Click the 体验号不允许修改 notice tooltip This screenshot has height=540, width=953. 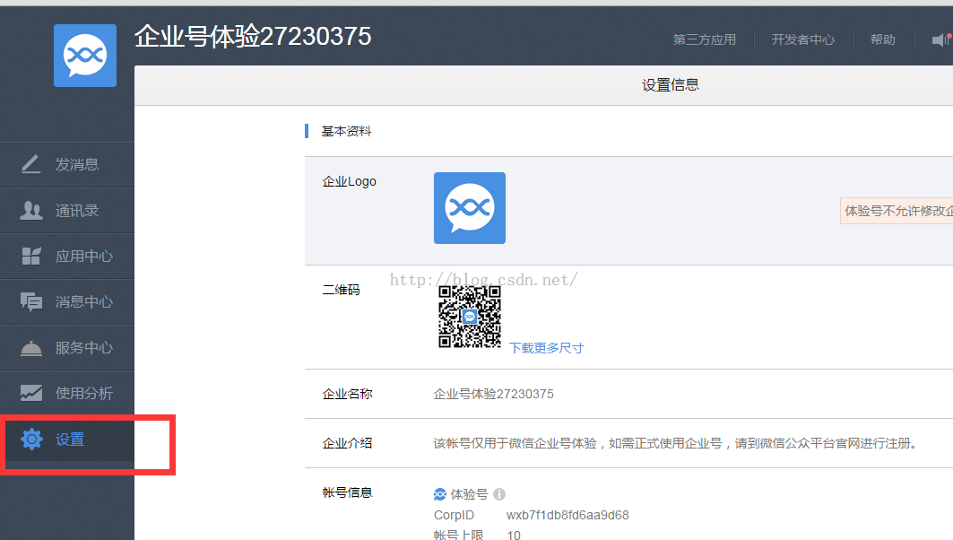pos(897,211)
